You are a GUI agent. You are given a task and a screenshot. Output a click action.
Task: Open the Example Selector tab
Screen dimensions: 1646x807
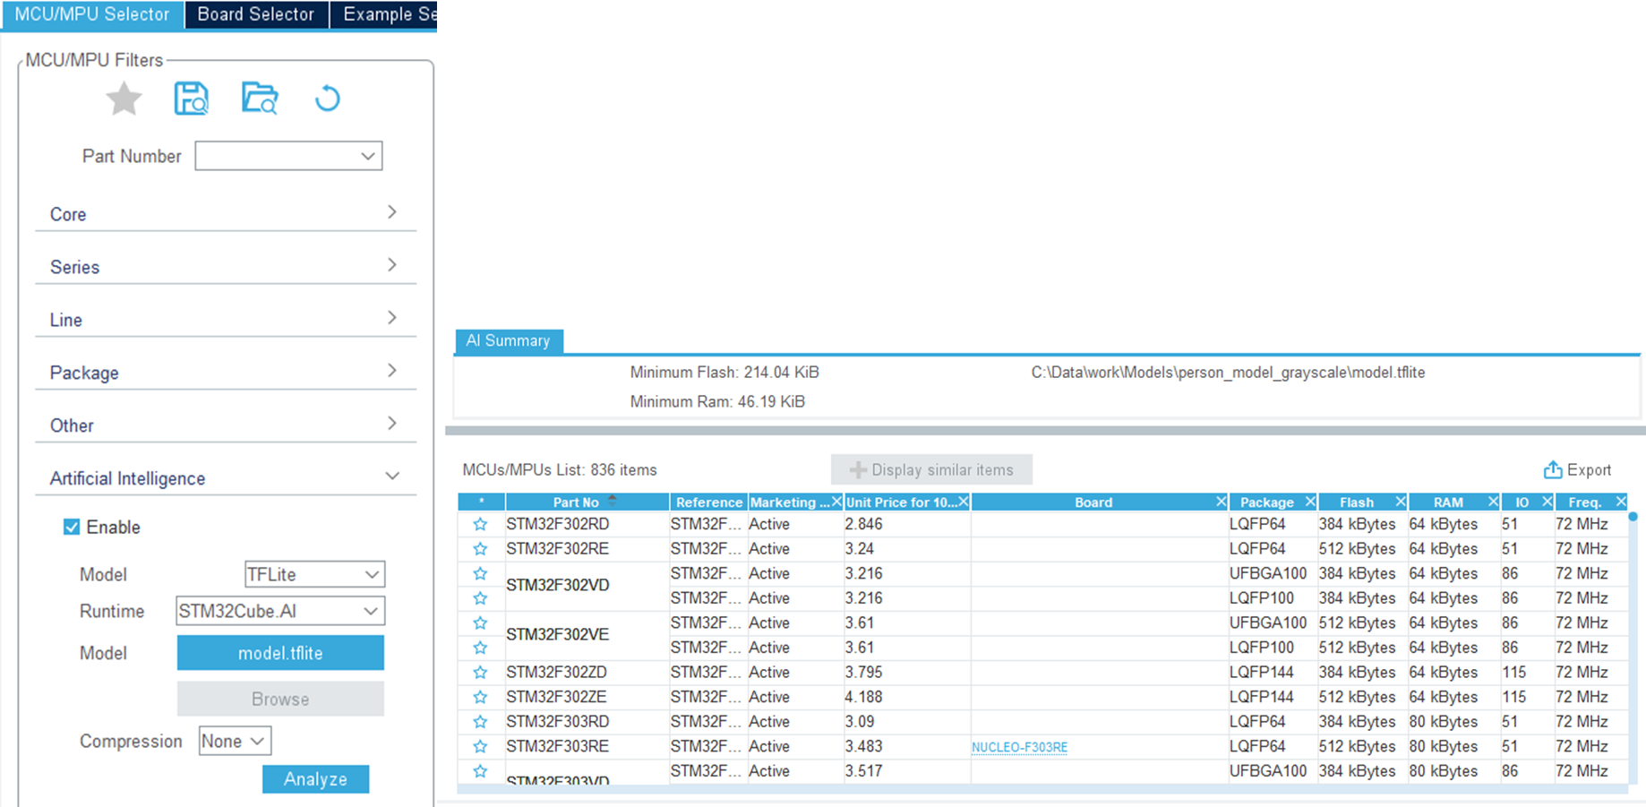tap(384, 14)
